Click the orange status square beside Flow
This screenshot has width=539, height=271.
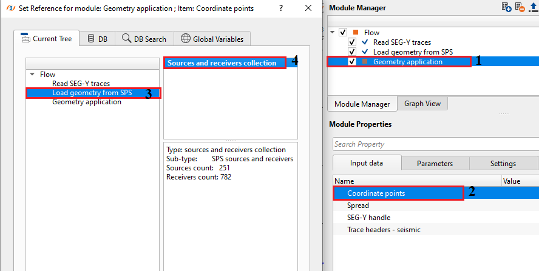355,33
